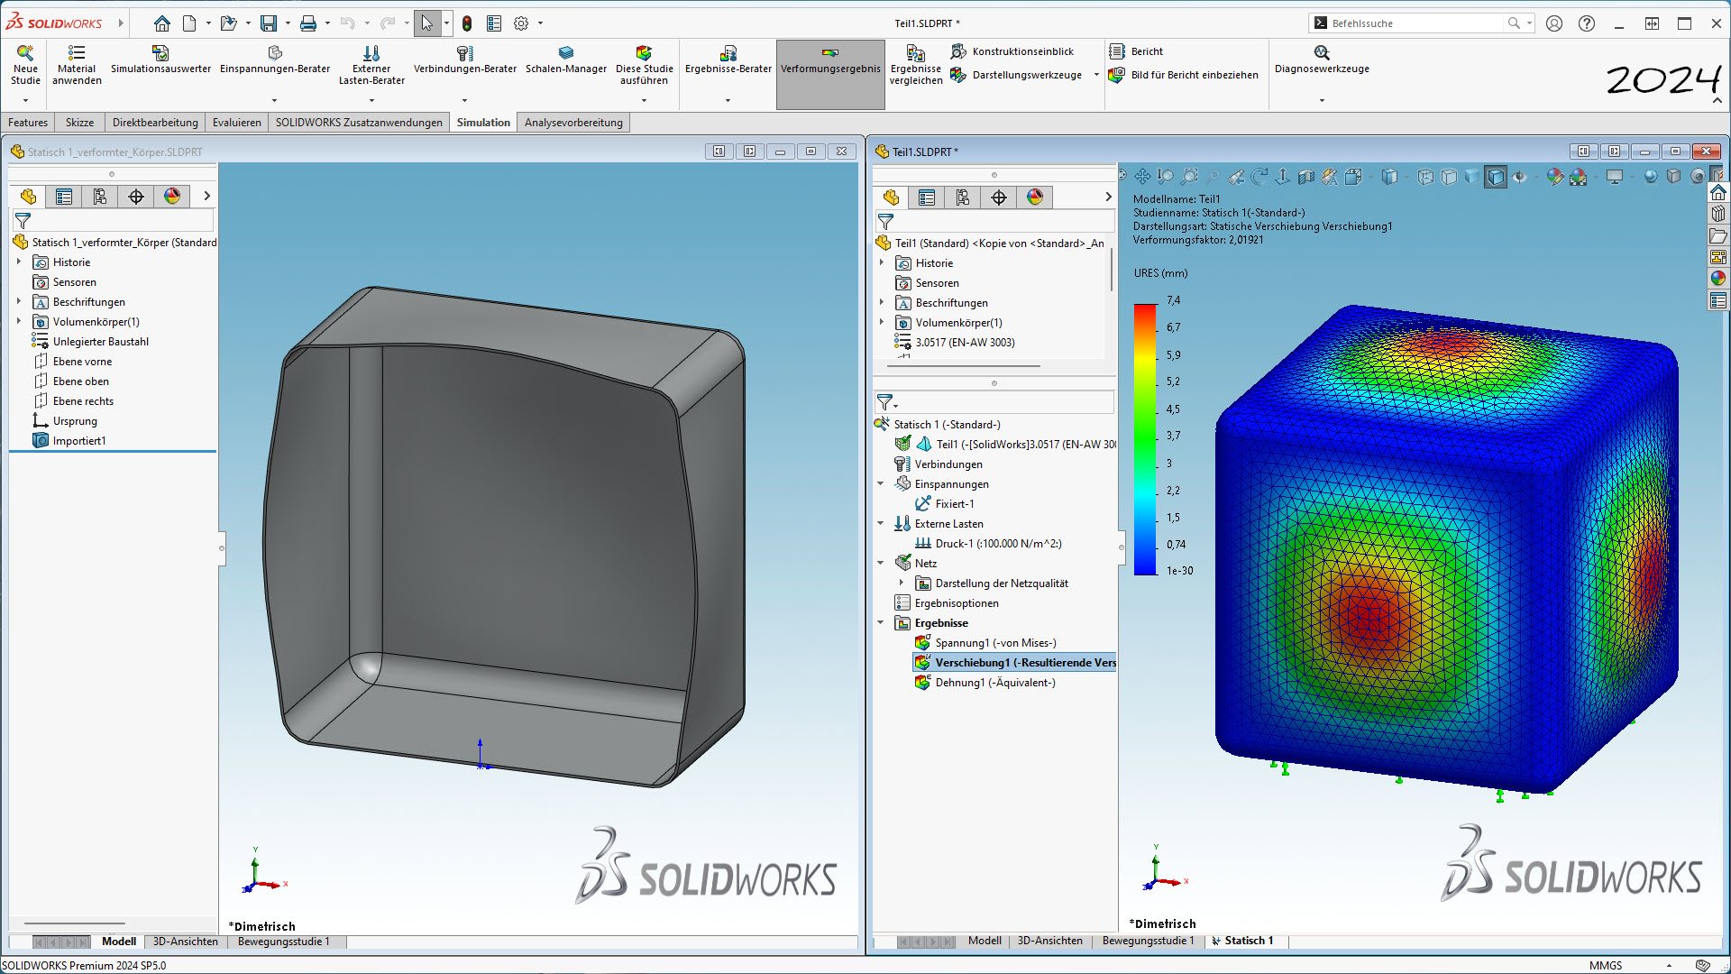Viewport: 1731px width, 974px height.
Task: Expand the Historie node in left tree
Action: point(19,262)
